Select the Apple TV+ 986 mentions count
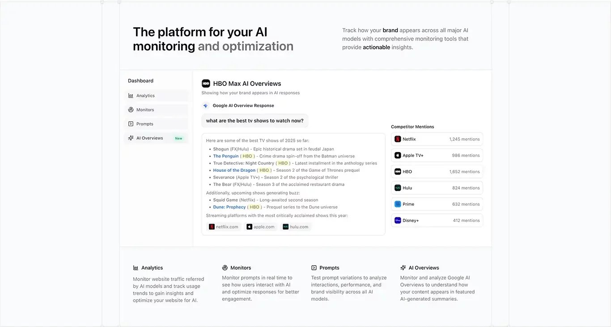The width and height of the screenshot is (611, 327). click(466, 155)
